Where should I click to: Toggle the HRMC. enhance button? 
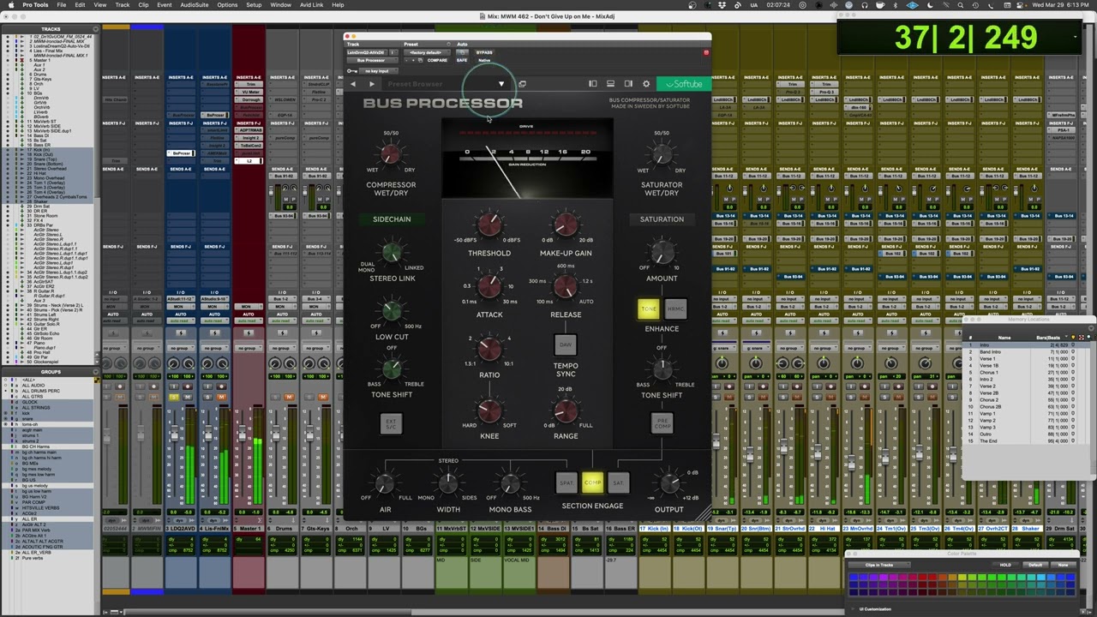tap(675, 308)
